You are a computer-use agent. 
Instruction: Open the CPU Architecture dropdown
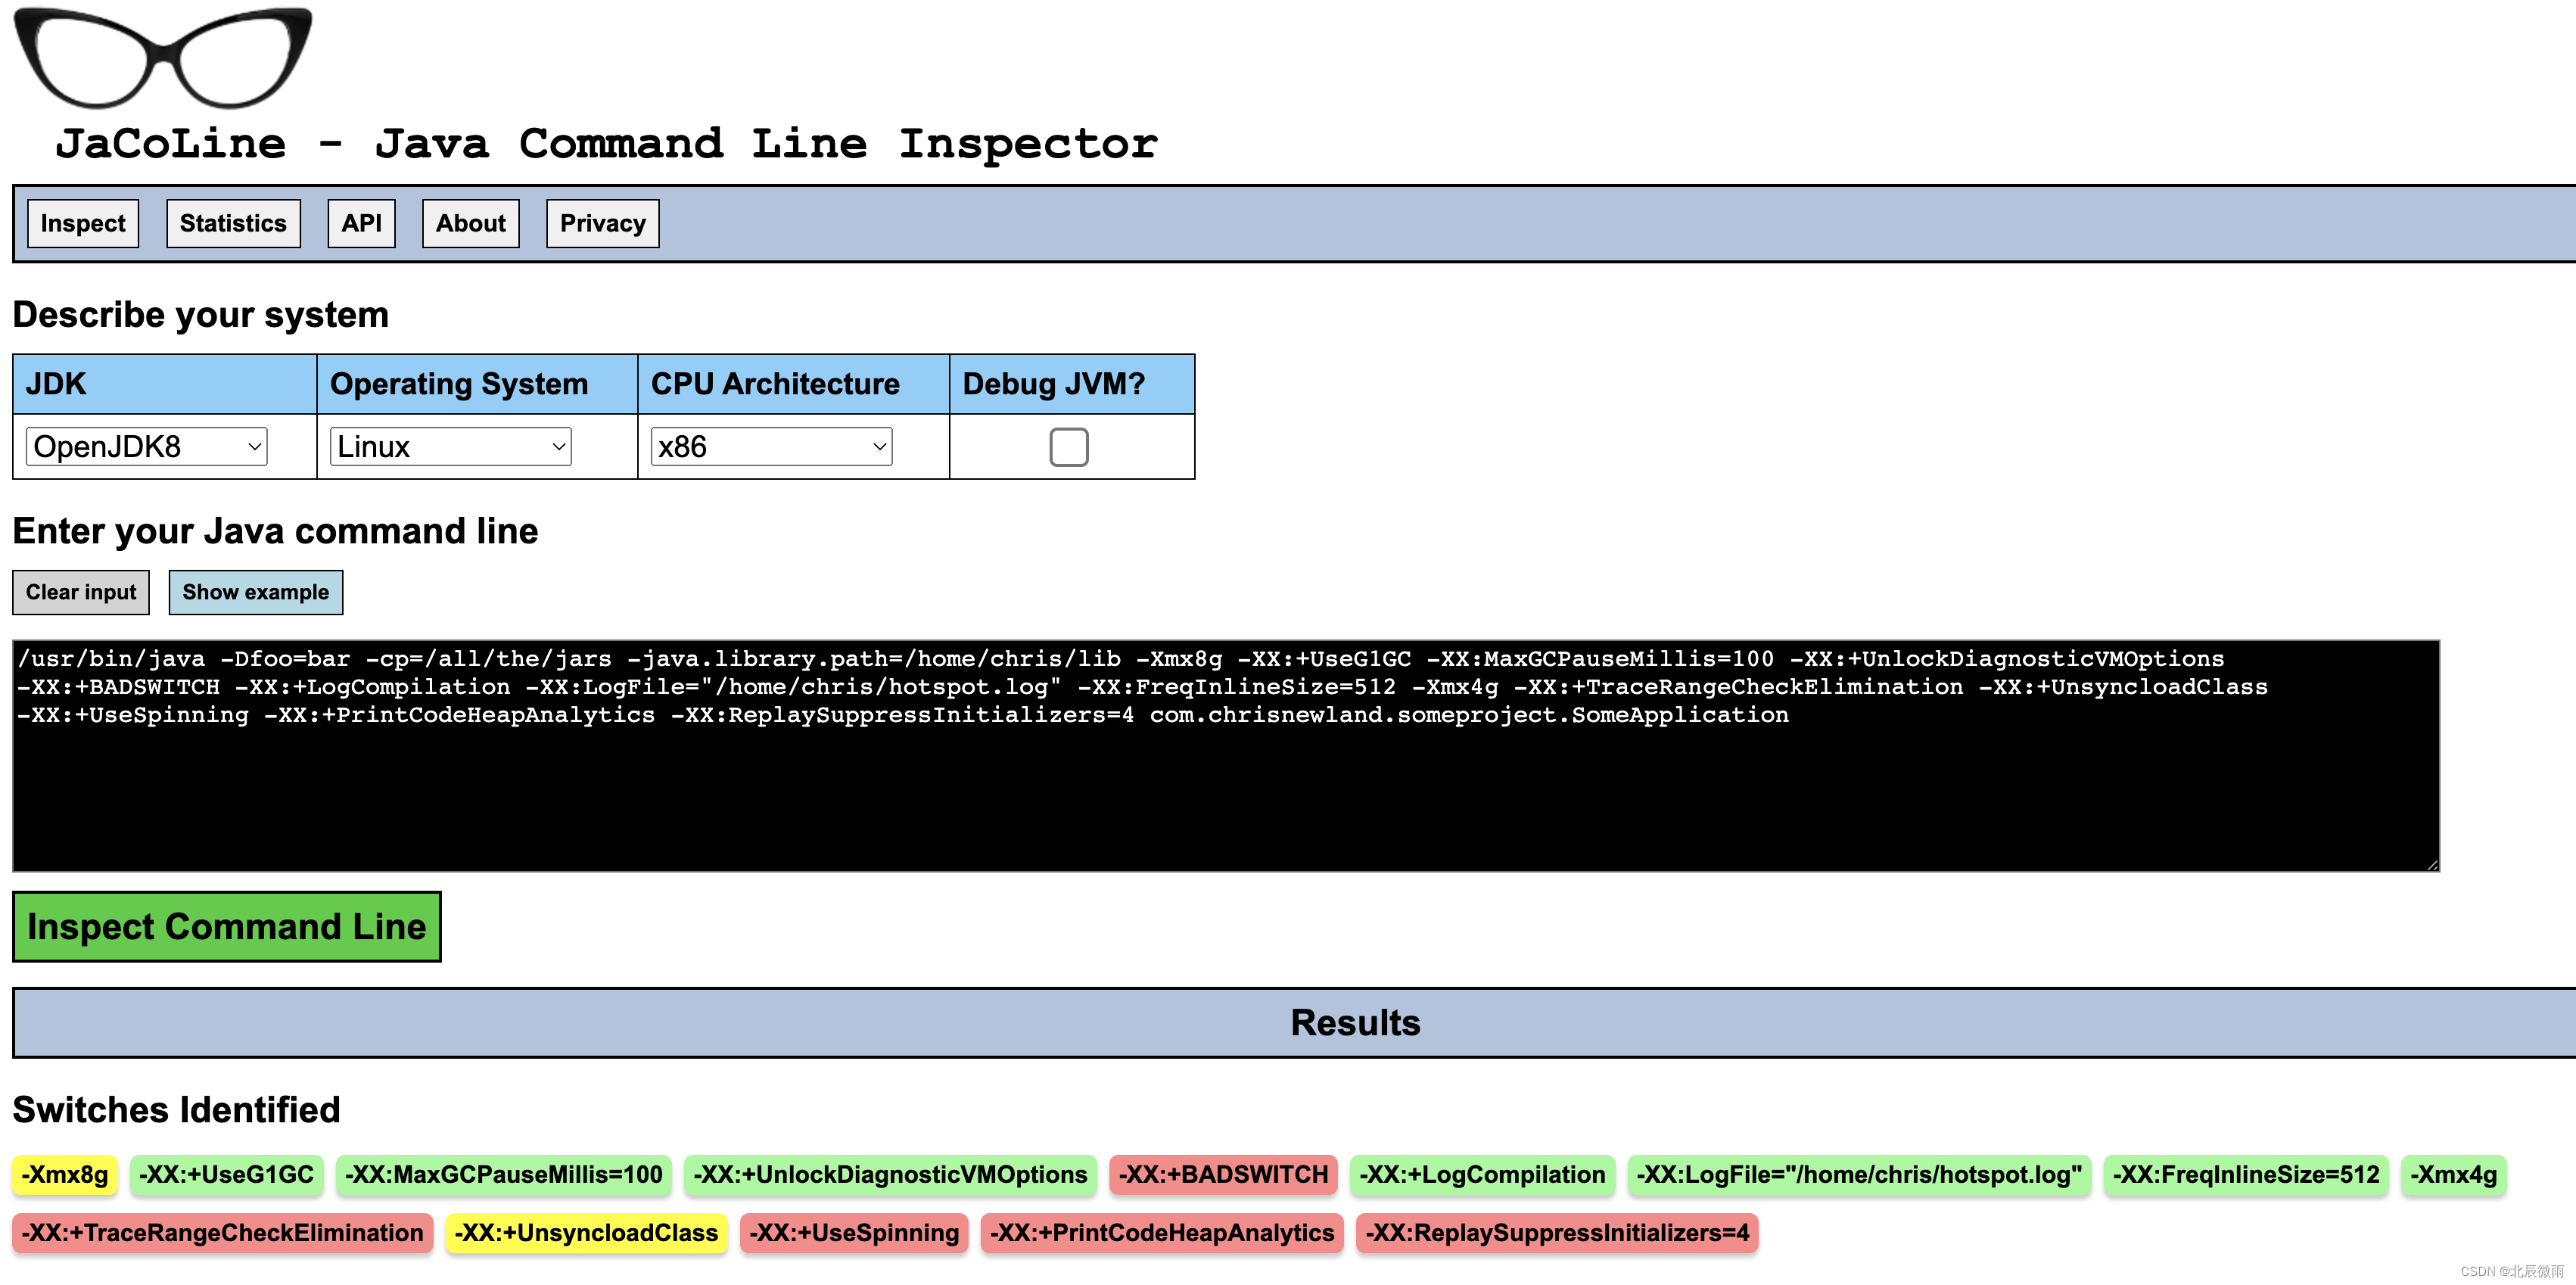[770, 447]
